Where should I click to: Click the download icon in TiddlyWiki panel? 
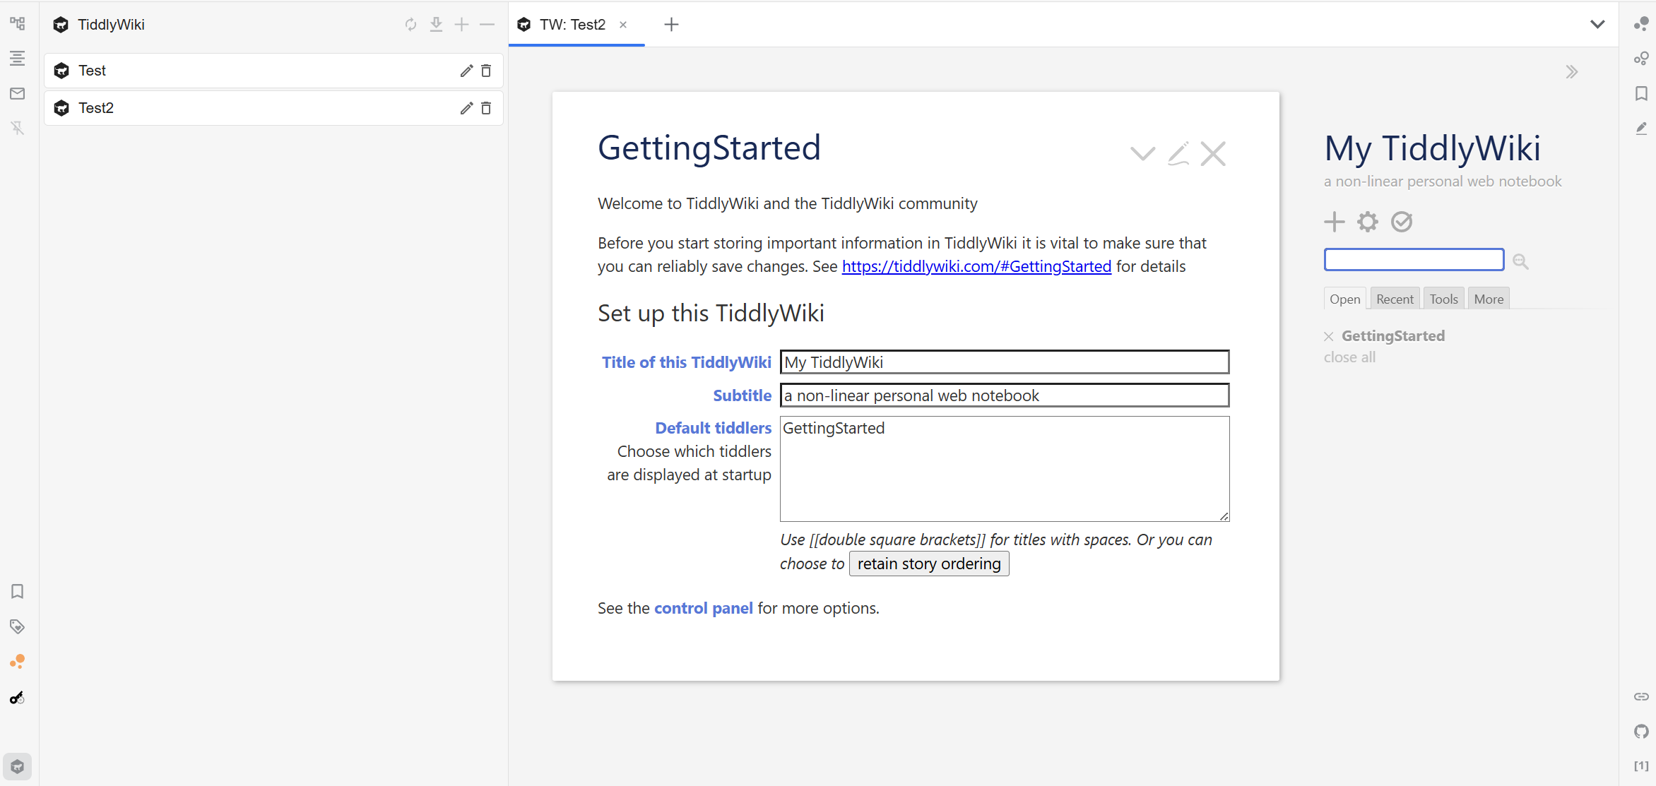[x=436, y=25]
